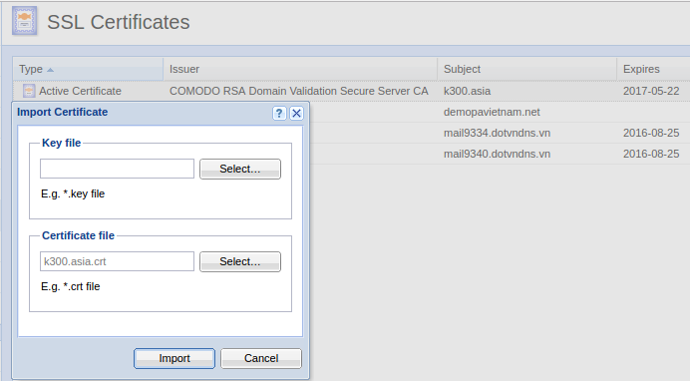Click the Import Certificate dialog title bar
Viewport: 690px width, 381px height.
pos(141,113)
